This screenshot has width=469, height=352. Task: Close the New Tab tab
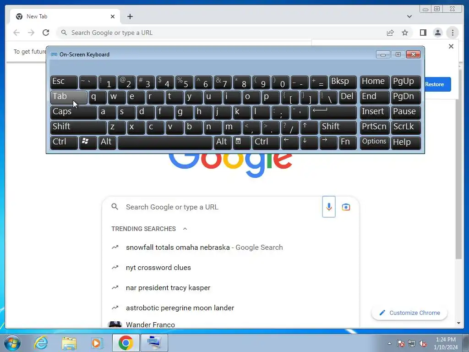(x=113, y=16)
